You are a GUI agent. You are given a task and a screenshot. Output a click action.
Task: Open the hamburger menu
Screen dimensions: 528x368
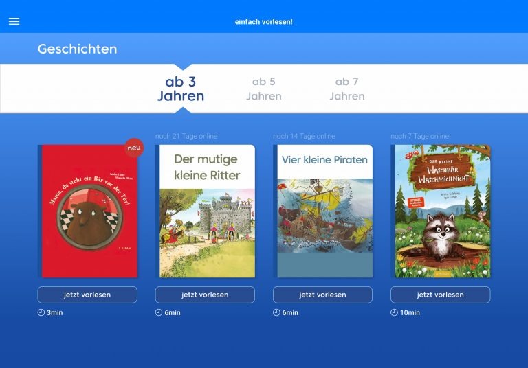(x=14, y=21)
